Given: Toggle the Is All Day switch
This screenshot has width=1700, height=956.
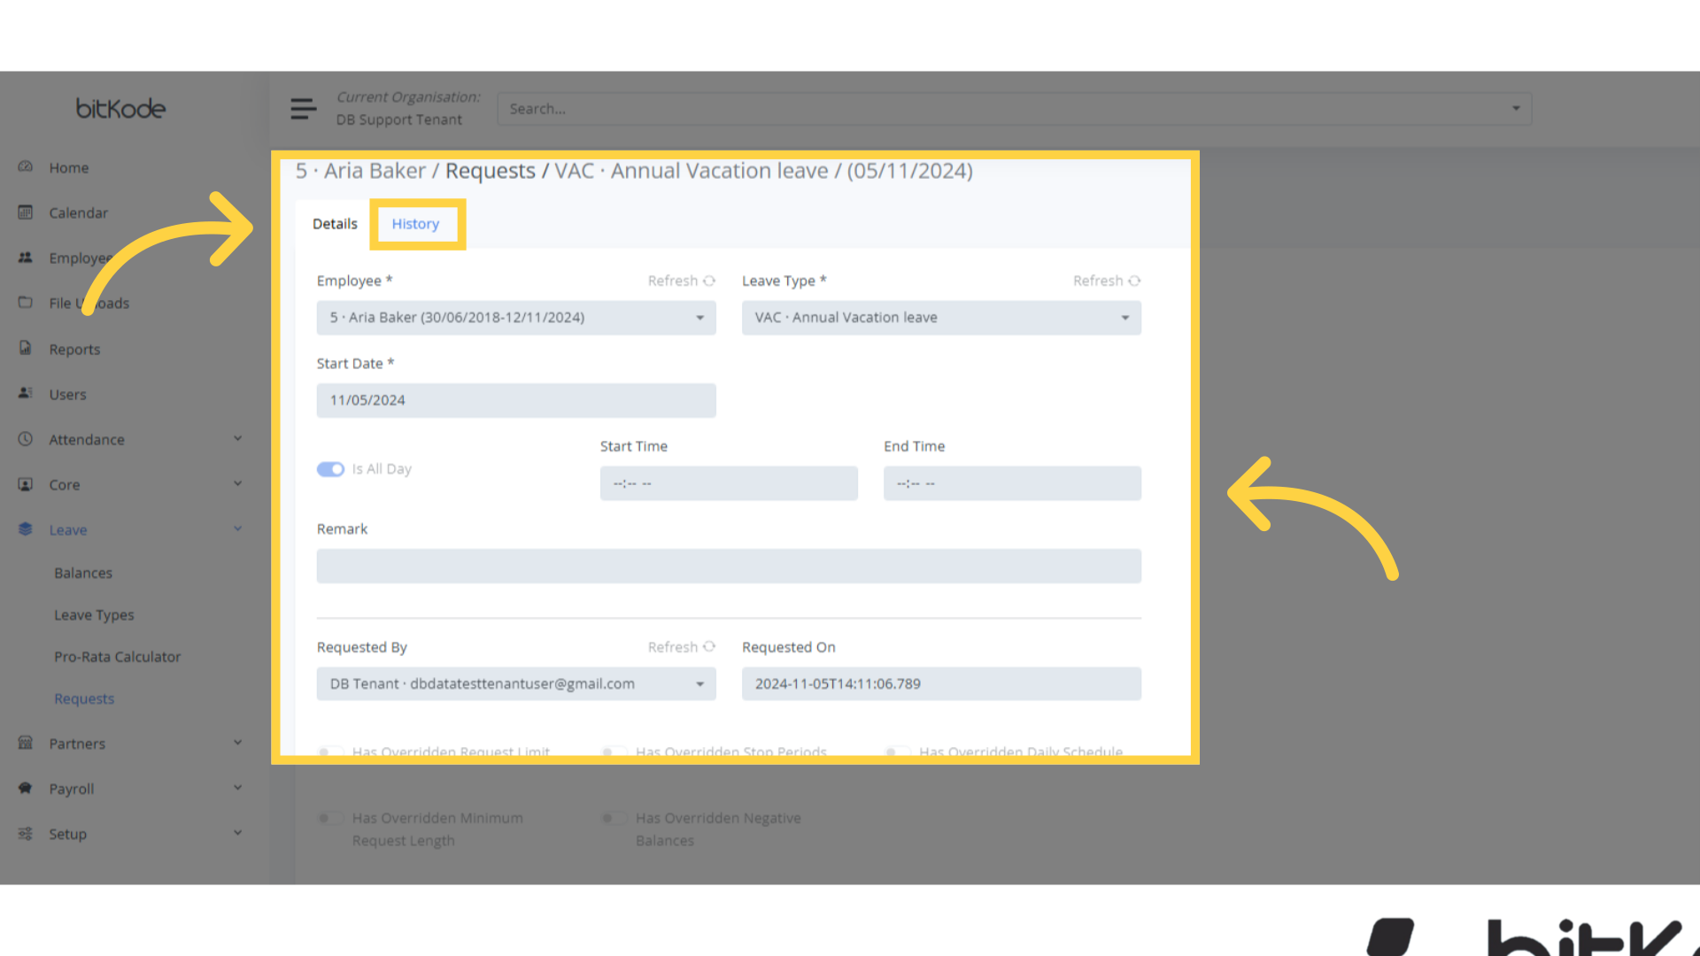Looking at the screenshot, I should tap(330, 469).
